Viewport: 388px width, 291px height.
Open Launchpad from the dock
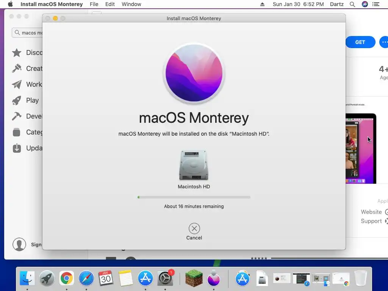(47, 278)
